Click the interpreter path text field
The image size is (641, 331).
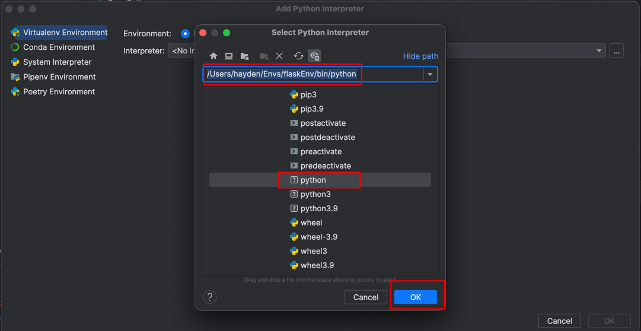pos(313,74)
